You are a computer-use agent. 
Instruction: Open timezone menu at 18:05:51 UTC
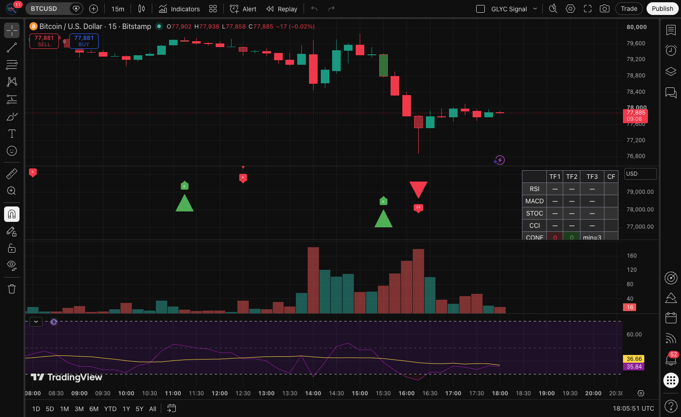point(633,408)
